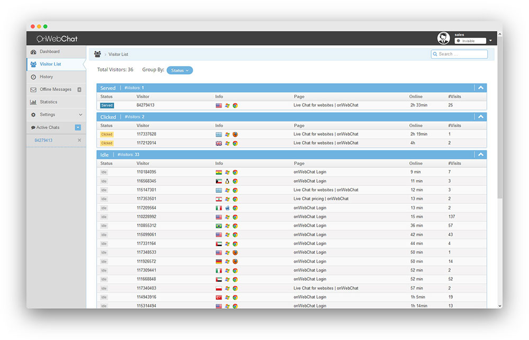
Task: Click the Germany flag for visitor 111926572
Action: point(218,262)
